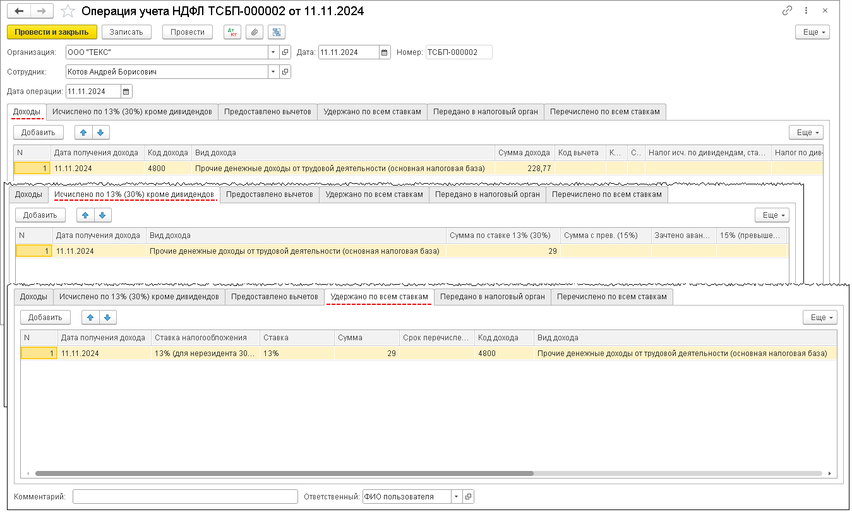The height and width of the screenshot is (512, 852).
Task: Select the 4800 cell under Сумма дохода table
Action: tap(167, 169)
